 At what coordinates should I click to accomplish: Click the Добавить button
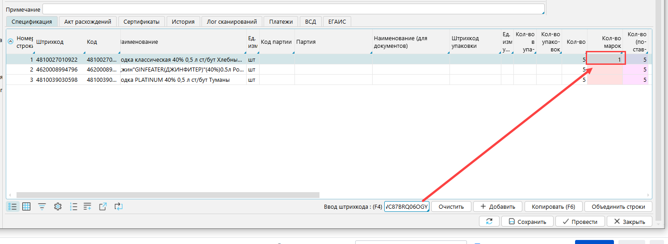(497, 206)
